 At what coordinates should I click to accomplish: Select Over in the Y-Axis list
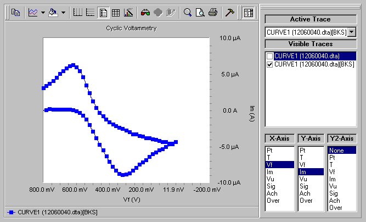311,201
